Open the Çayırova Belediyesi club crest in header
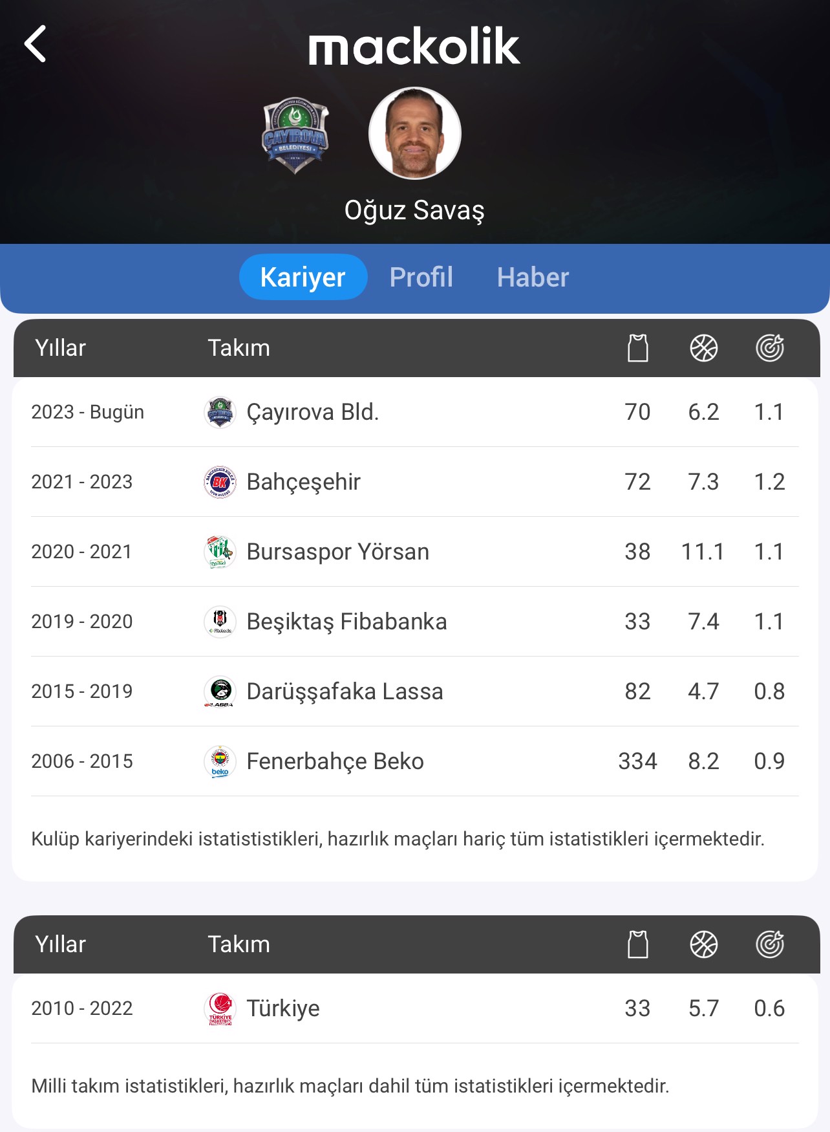Image resolution: width=830 pixels, height=1132 pixels. coord(295,135)
